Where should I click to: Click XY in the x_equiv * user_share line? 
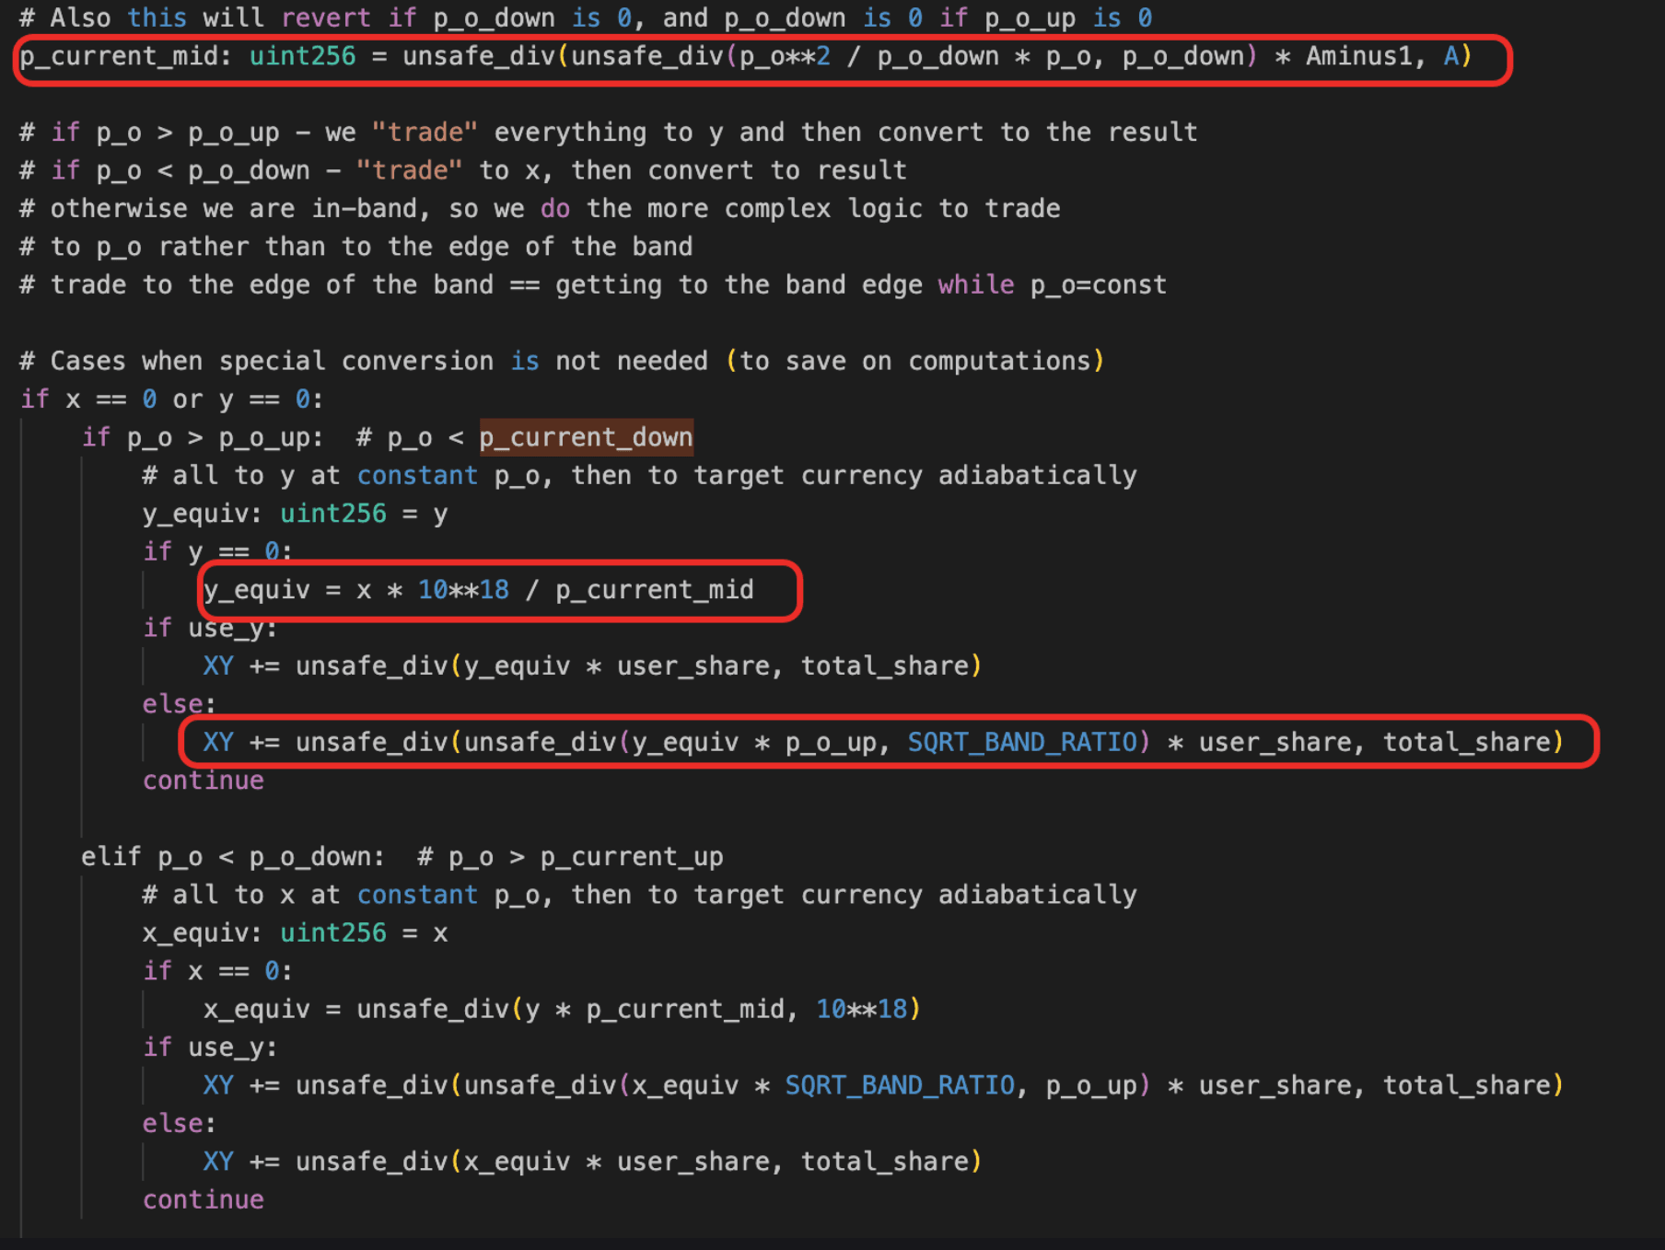coord(218,1162)
